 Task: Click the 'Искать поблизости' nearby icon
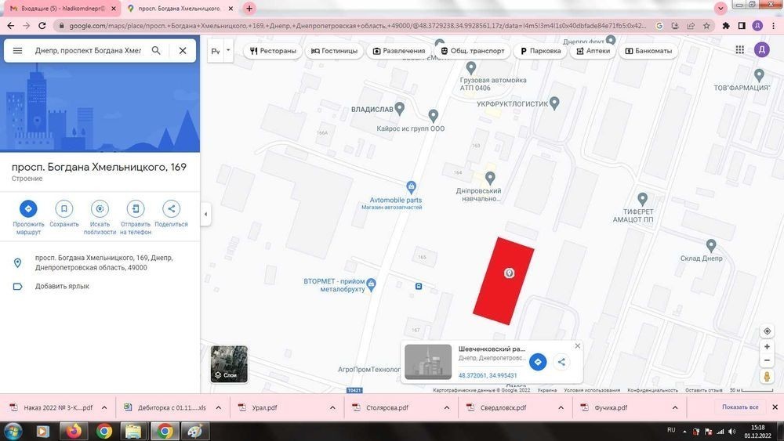coord(100,209)
